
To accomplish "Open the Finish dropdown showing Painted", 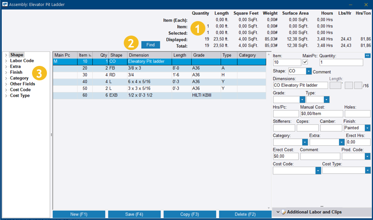I will tap(367, 128).
